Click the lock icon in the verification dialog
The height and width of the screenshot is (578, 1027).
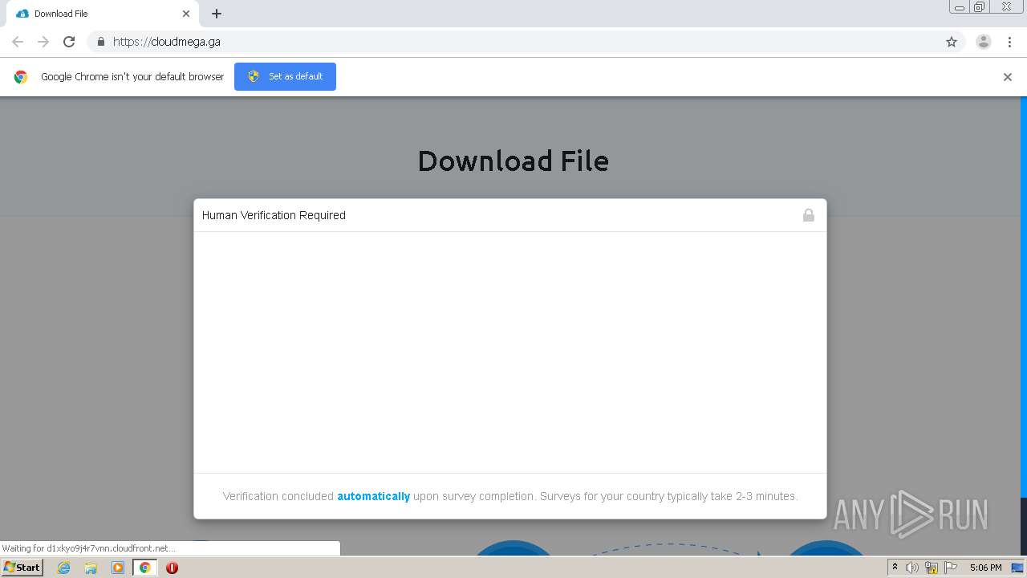pos(809,215)
